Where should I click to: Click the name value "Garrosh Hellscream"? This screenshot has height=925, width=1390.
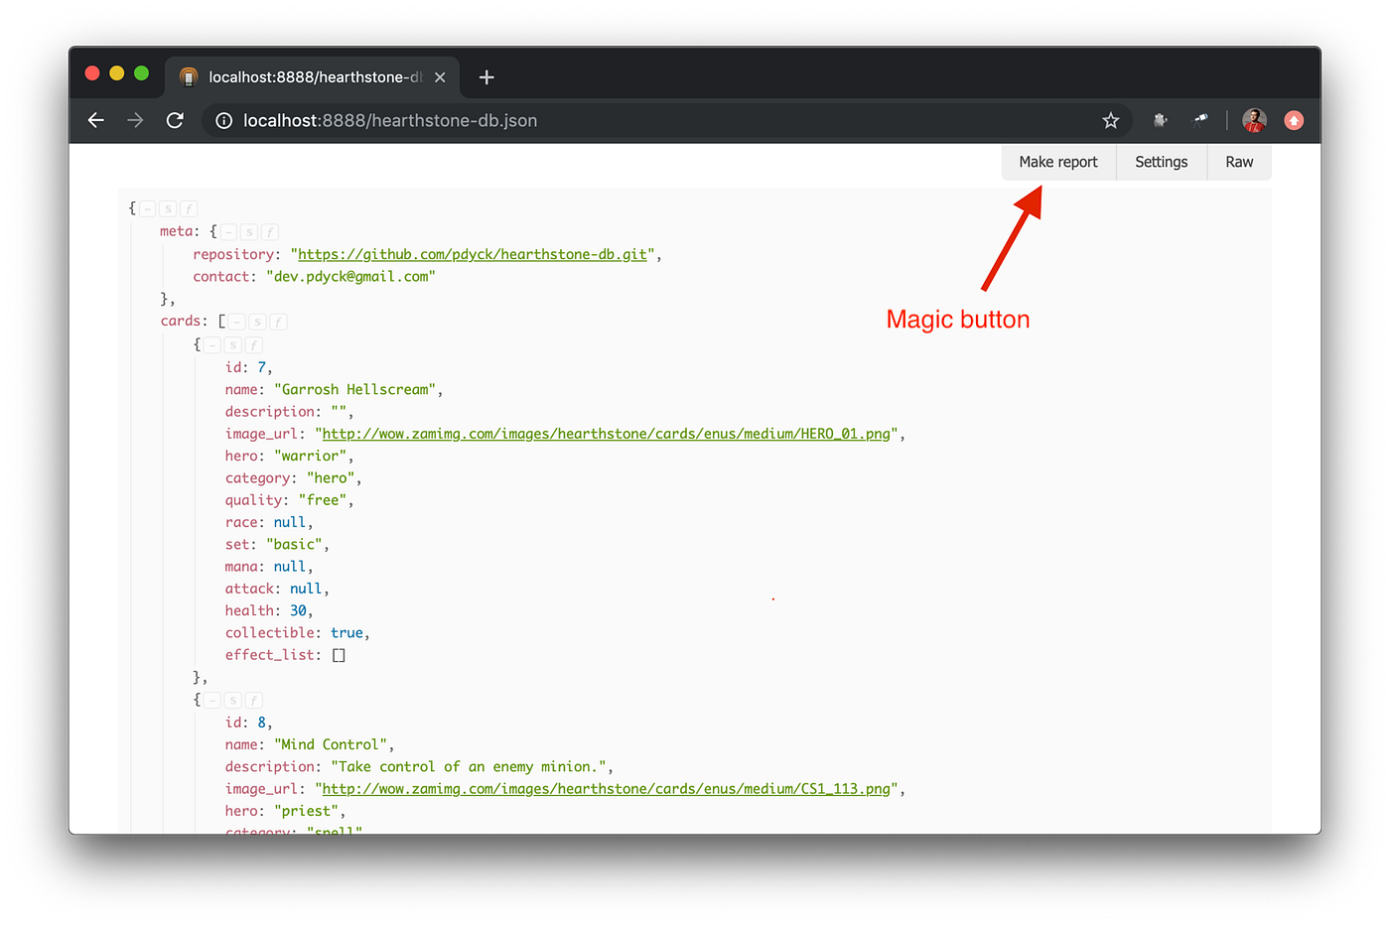(355, 390)
